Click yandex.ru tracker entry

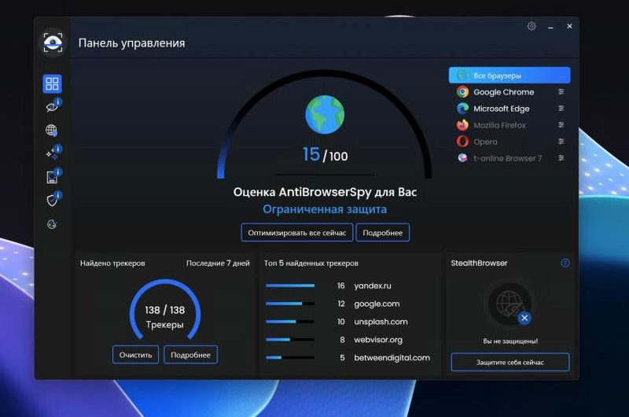pos(372,286)
